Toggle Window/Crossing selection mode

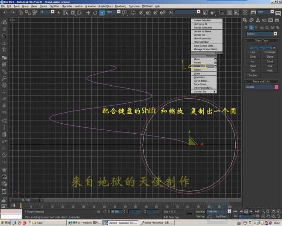pos(79,13)
